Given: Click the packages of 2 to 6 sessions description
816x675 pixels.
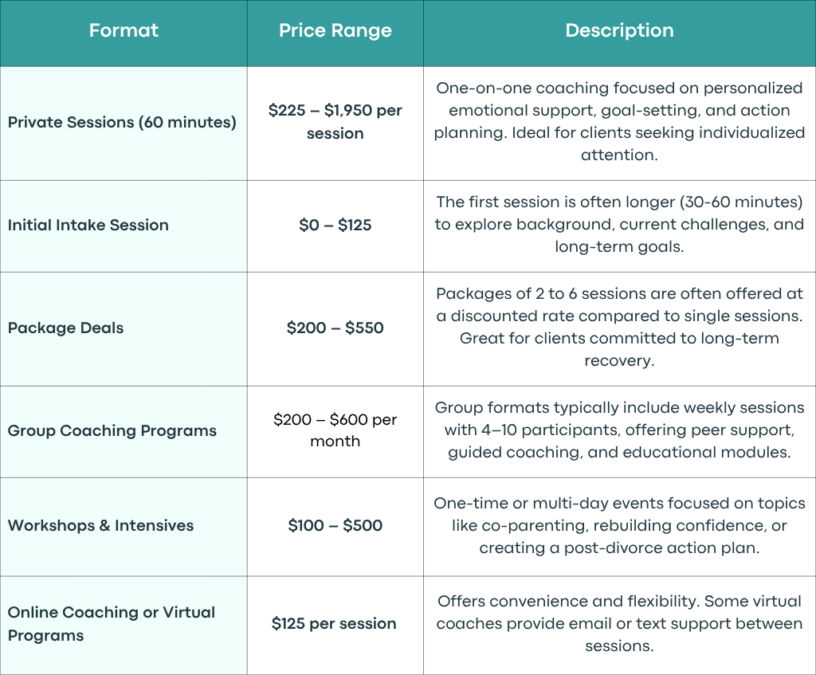Looking at the screenshot, I should [619, 327].
